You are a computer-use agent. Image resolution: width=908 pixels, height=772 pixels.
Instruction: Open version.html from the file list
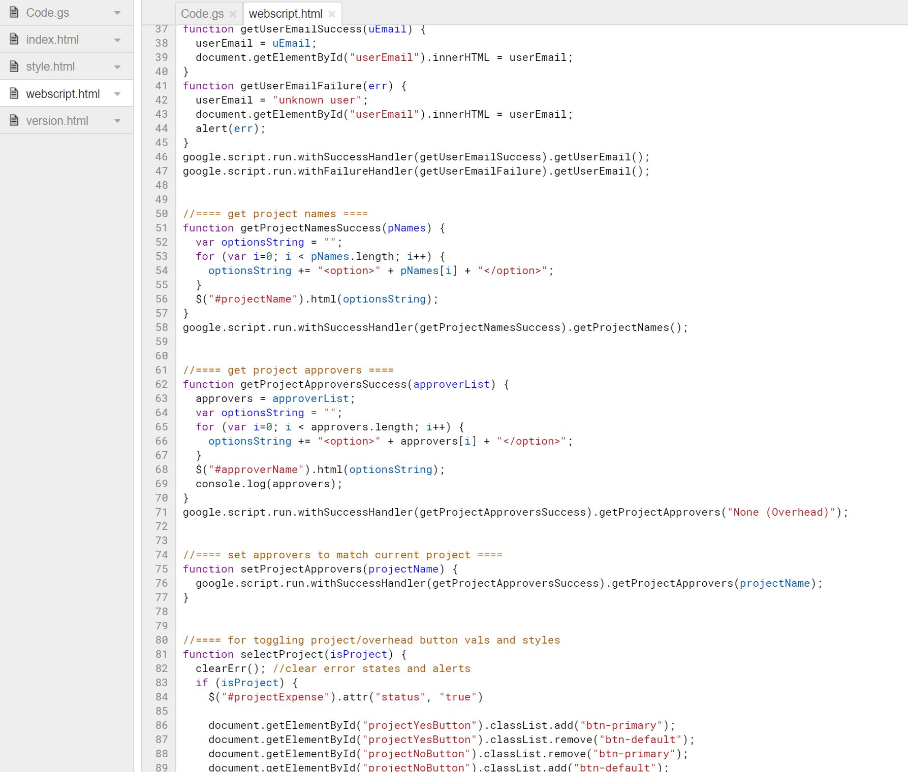[x=57, y=121]
